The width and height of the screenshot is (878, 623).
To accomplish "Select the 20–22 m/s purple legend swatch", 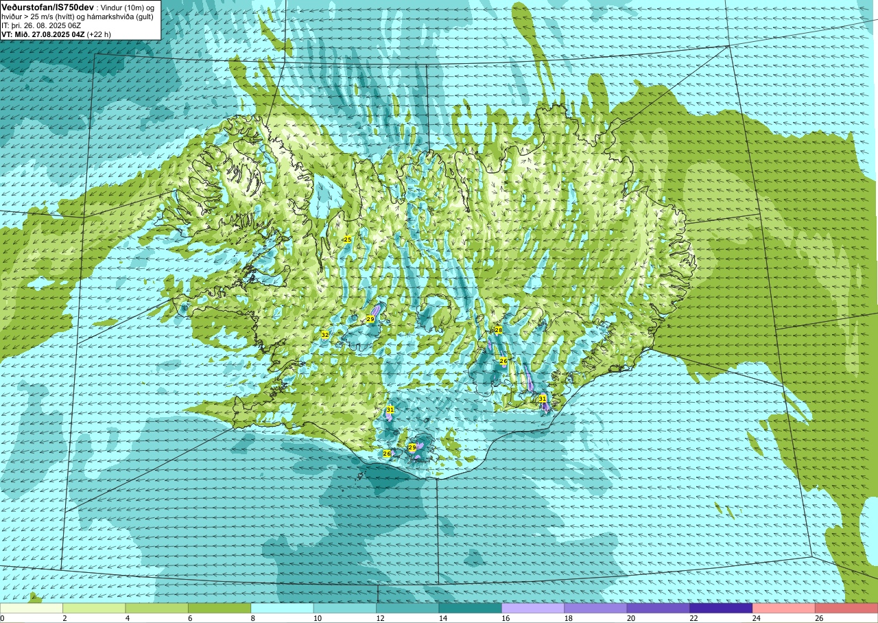I will pyautogui.click(x=658, y=609).
